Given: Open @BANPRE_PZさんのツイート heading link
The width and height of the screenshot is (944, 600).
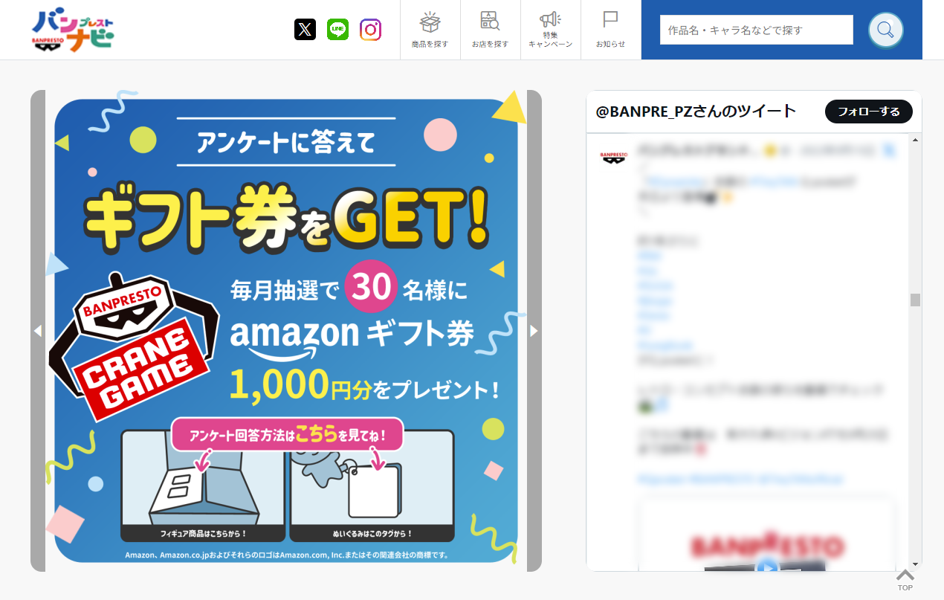Looking at the screenshot, I should point(696,112).
